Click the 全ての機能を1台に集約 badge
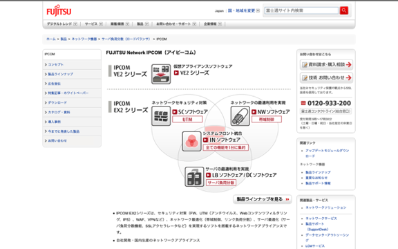 coord(226,147)
